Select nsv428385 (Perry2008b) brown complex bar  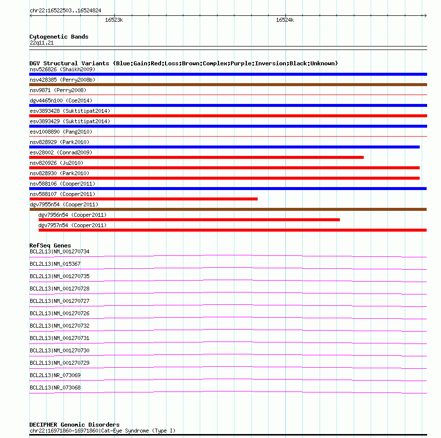pos(228,85)
